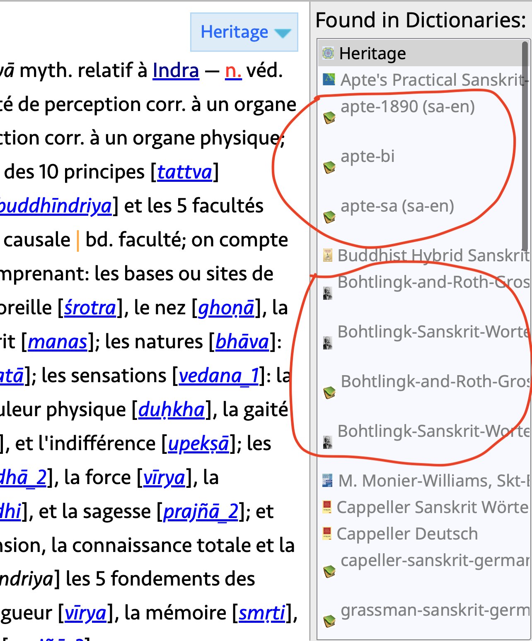This screenshot has height=641, width=532.
Task: Follow the Indra link
Action: (176, 70)
